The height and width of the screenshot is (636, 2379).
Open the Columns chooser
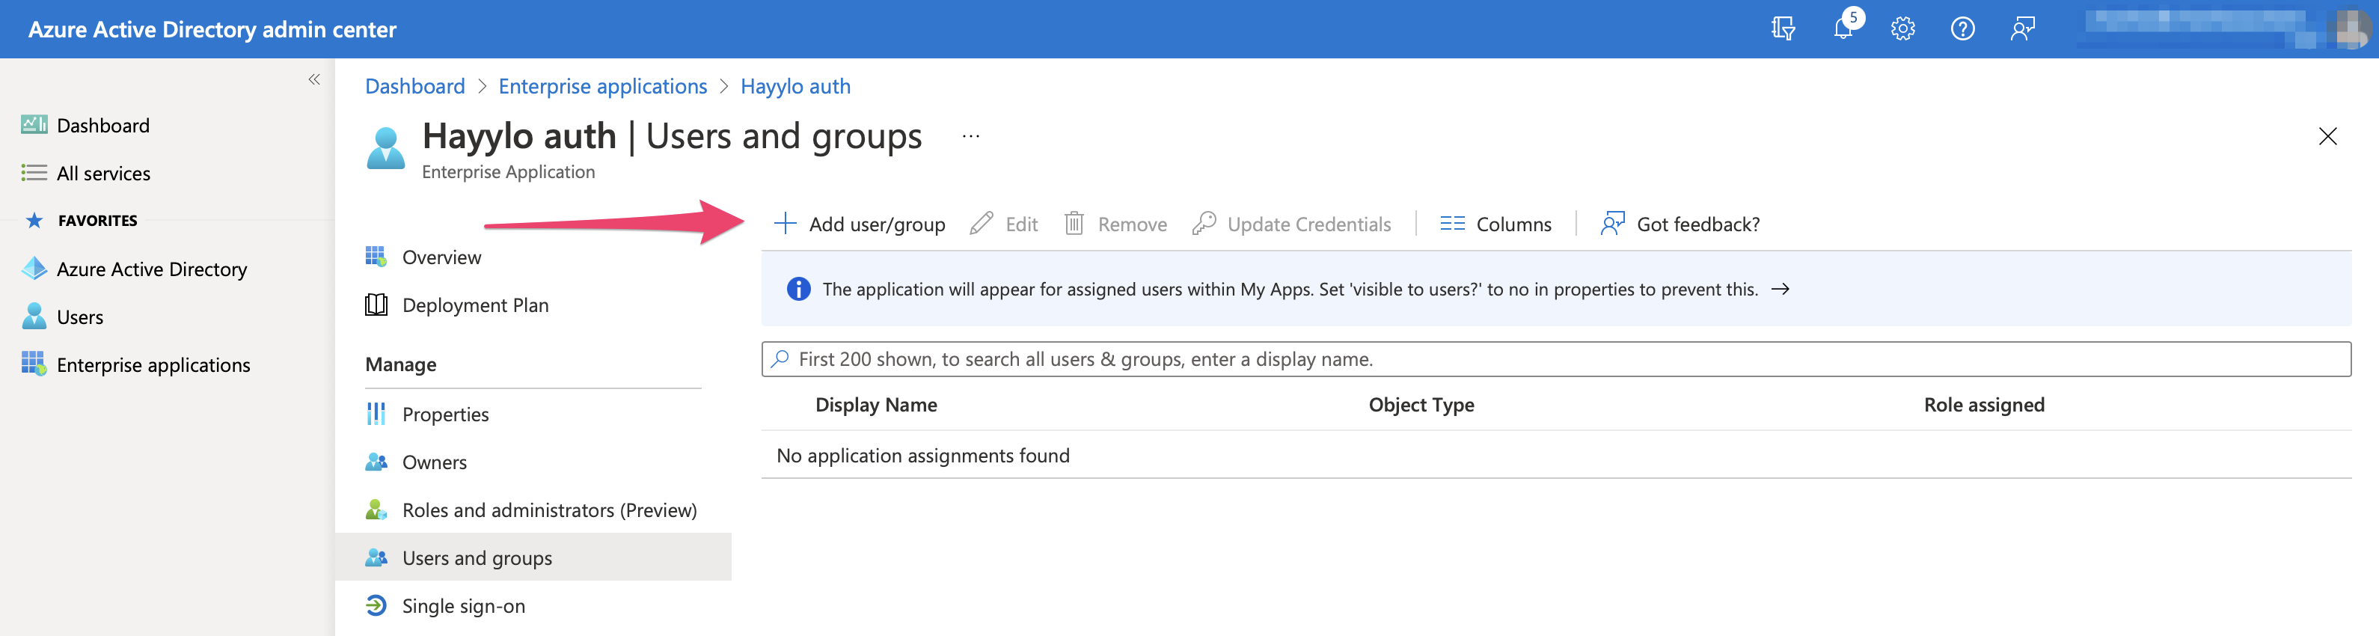tap(1495, 224)
